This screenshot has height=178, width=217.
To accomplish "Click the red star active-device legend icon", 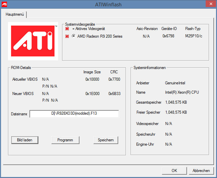I will coord(67,29).
